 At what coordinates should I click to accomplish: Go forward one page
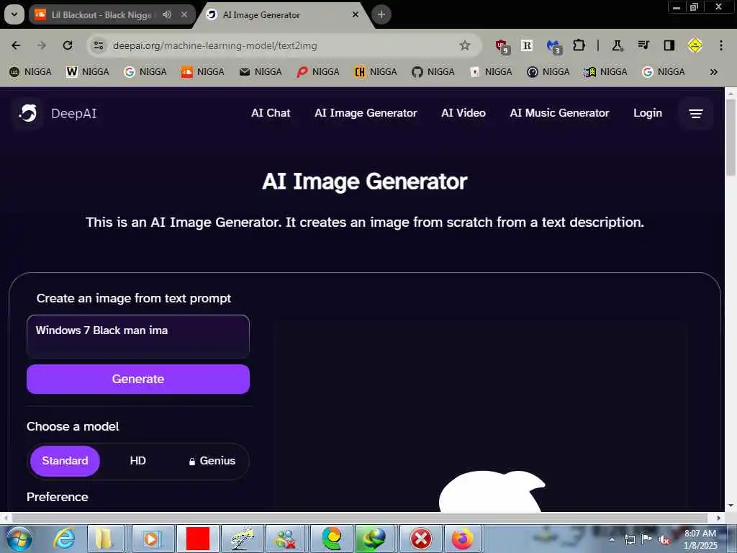(x=41, y=45)
